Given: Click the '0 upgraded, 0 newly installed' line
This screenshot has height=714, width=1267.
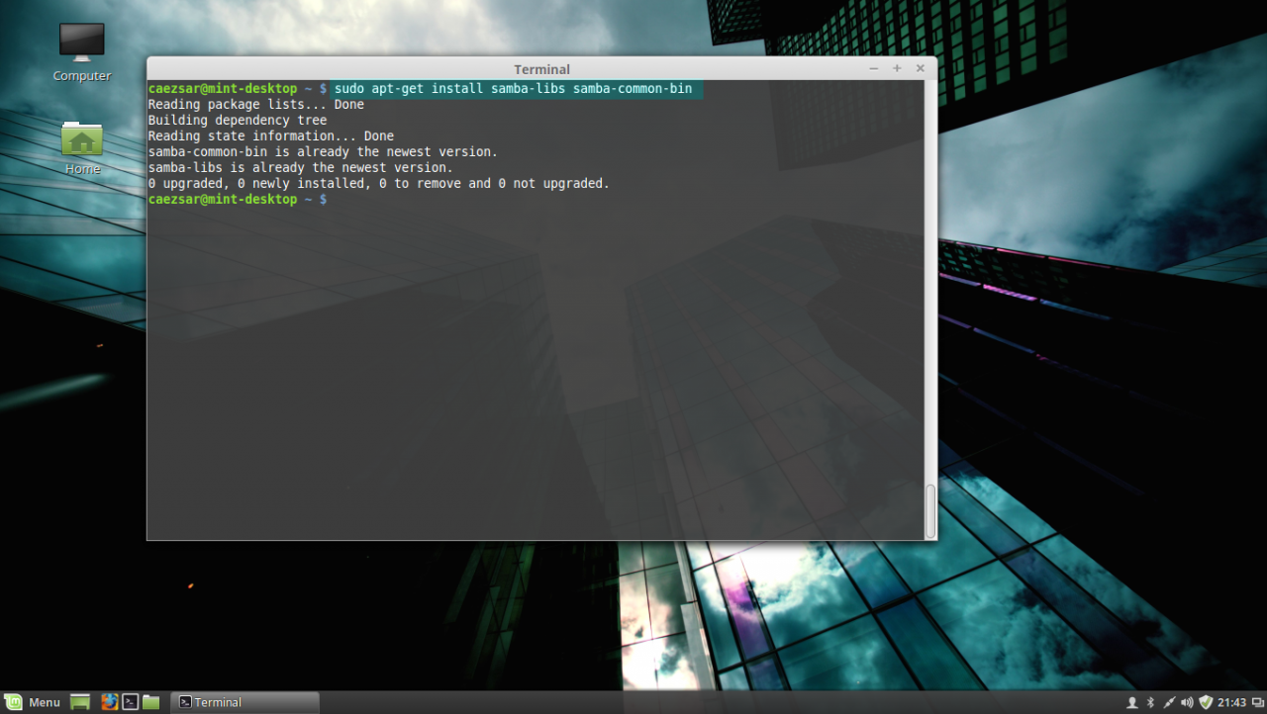Looking at the screenshot, I should tap(379, 184).
